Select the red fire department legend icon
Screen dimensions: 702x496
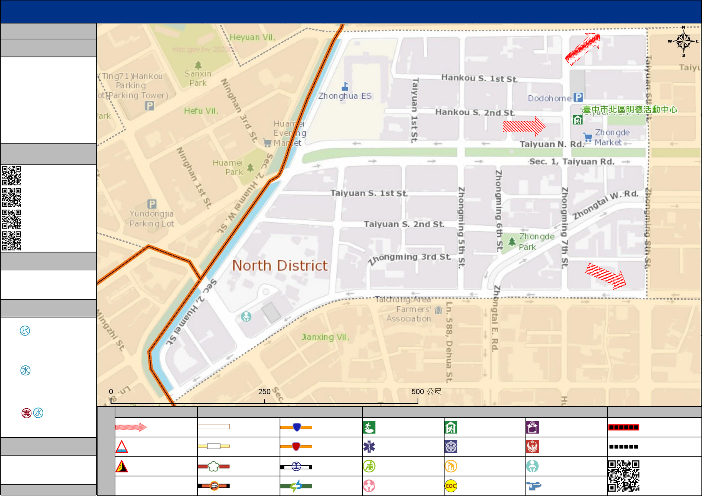pyautogui.click(x=532, y=447)
